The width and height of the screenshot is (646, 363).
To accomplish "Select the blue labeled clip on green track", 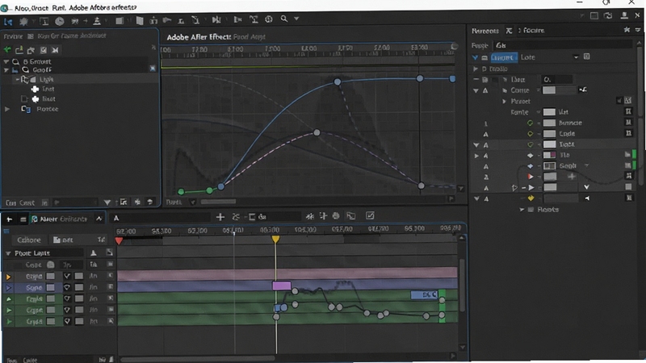I will (x=425, y=294).
